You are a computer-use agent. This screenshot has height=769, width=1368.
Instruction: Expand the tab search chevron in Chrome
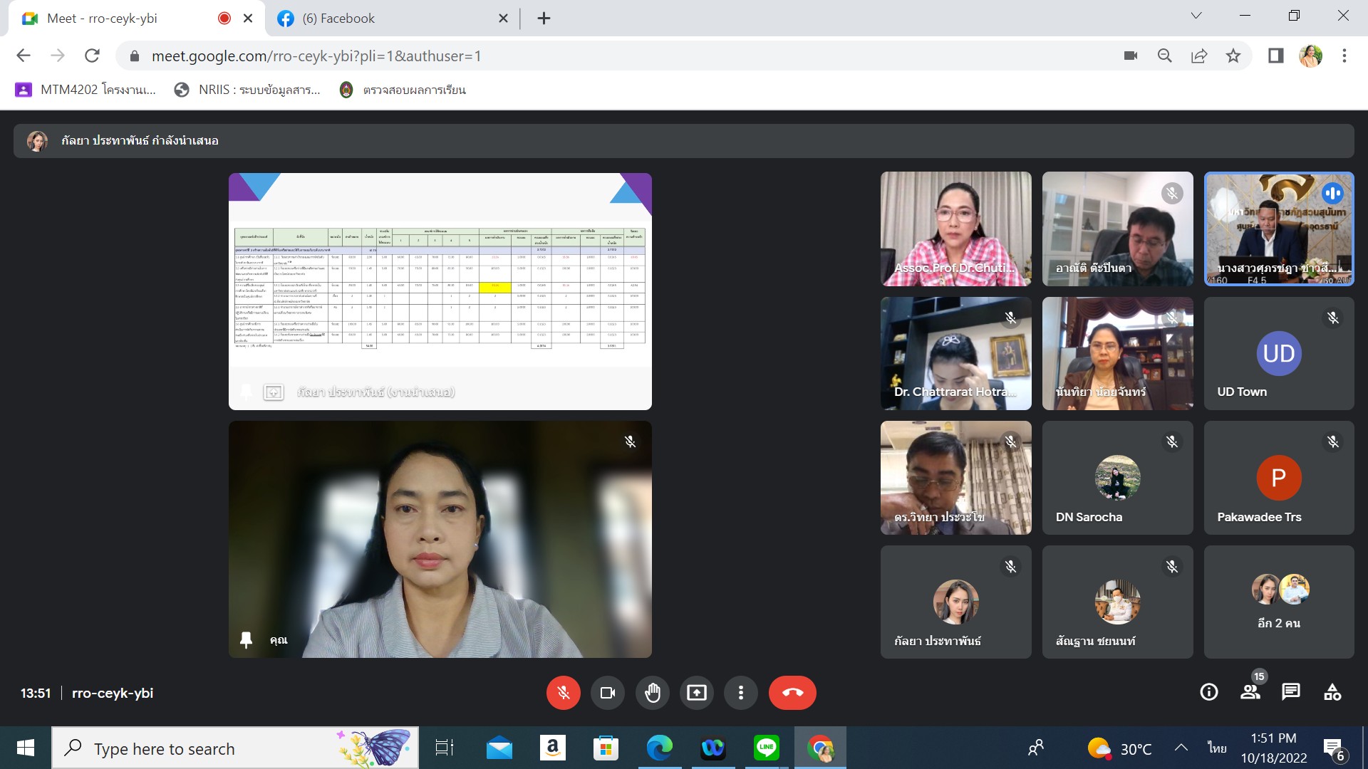tap(1196, 16)
